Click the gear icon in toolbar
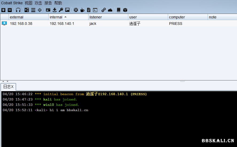237x147 pixels. [76, 10]
